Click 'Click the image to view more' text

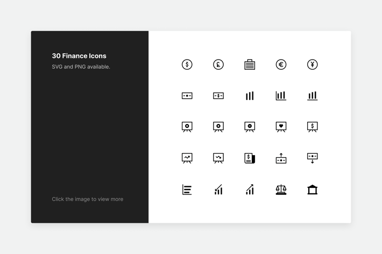[88, 199]
